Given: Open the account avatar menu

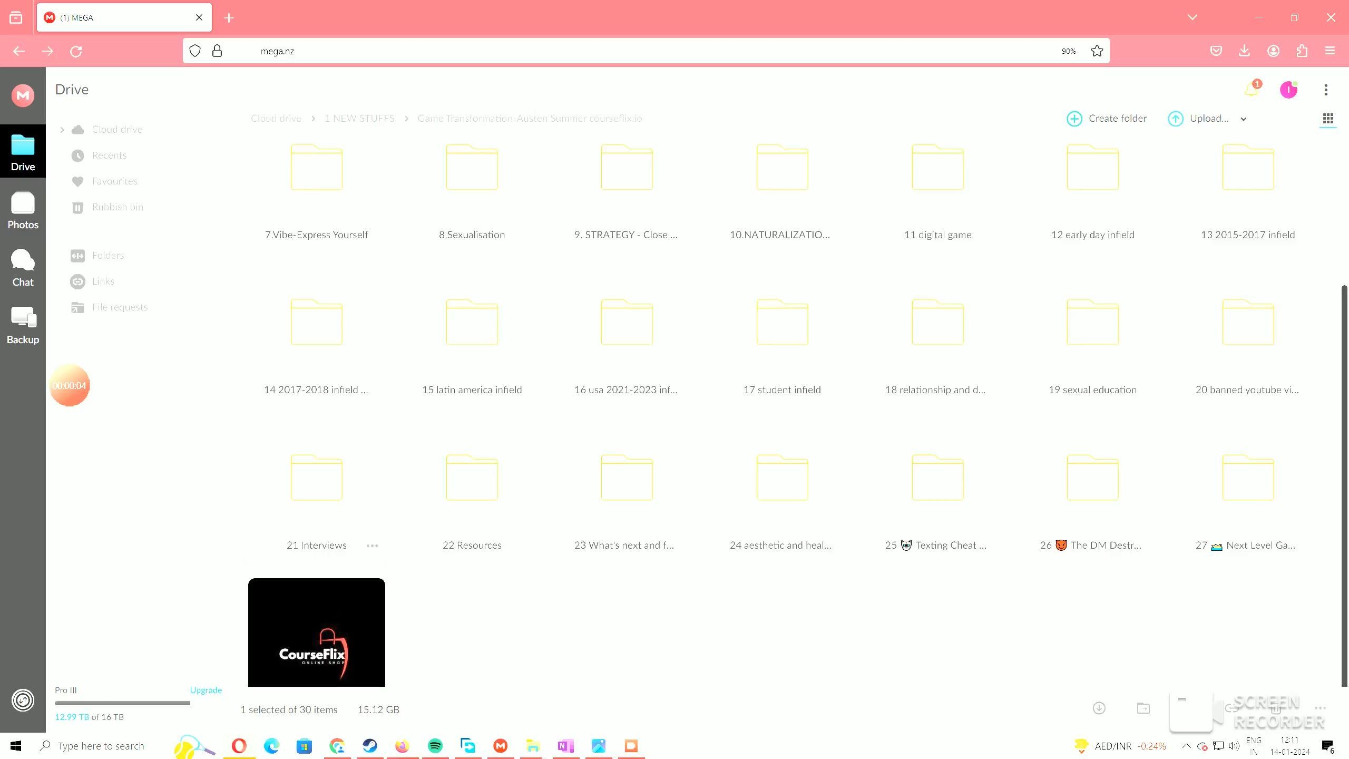Looking at the screenshot, I should tap(1288, 90).
